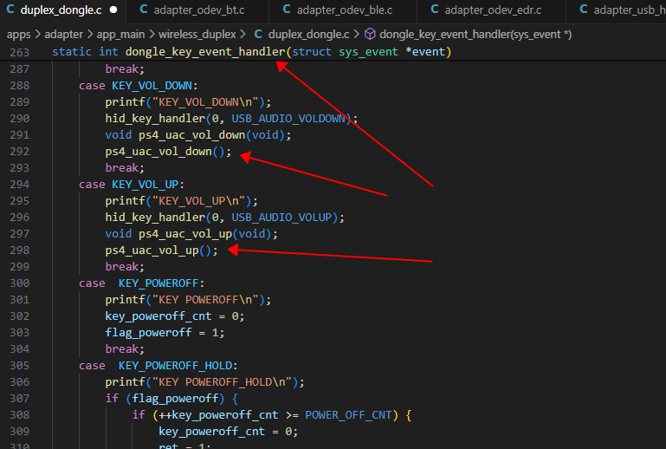Click 'break;' on line 304

(x=125, y=349)
